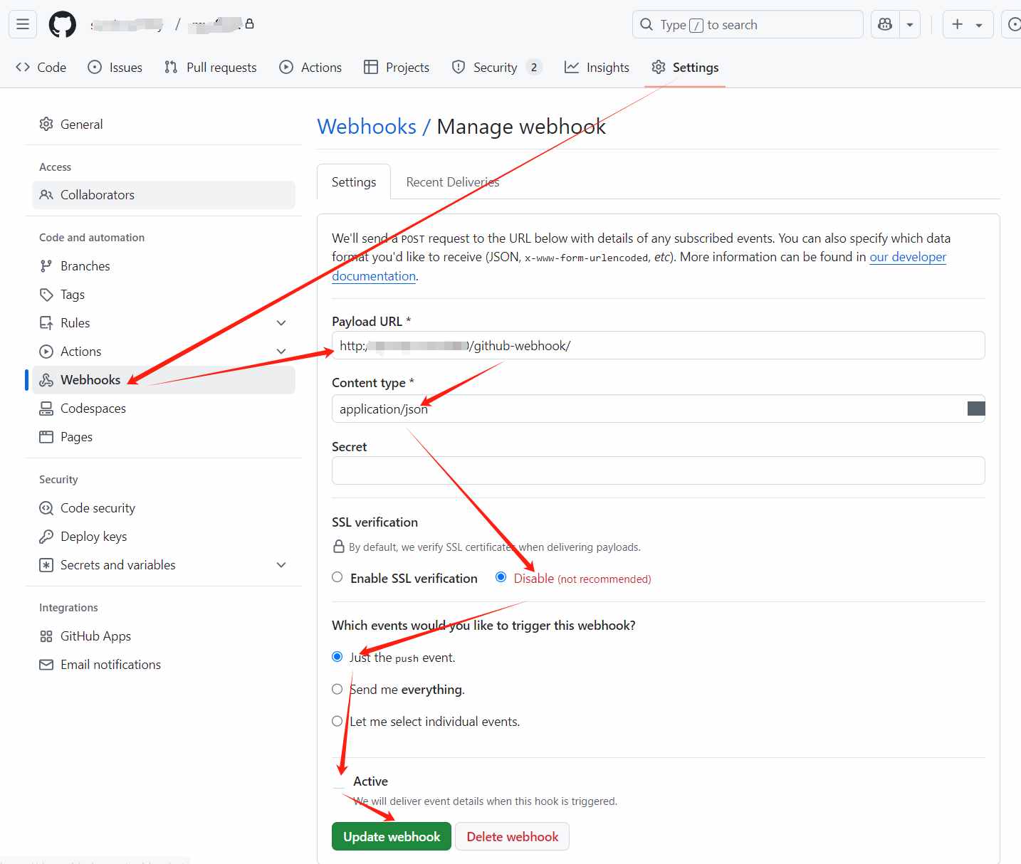Click the Code security shield-search icon
The image size is (1021, 864).
(x=46, y=508)
